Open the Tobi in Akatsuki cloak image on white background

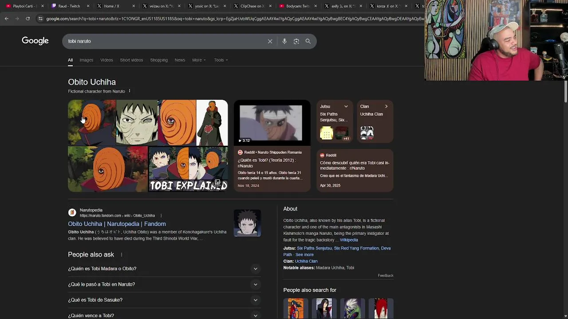pos(212,123)
